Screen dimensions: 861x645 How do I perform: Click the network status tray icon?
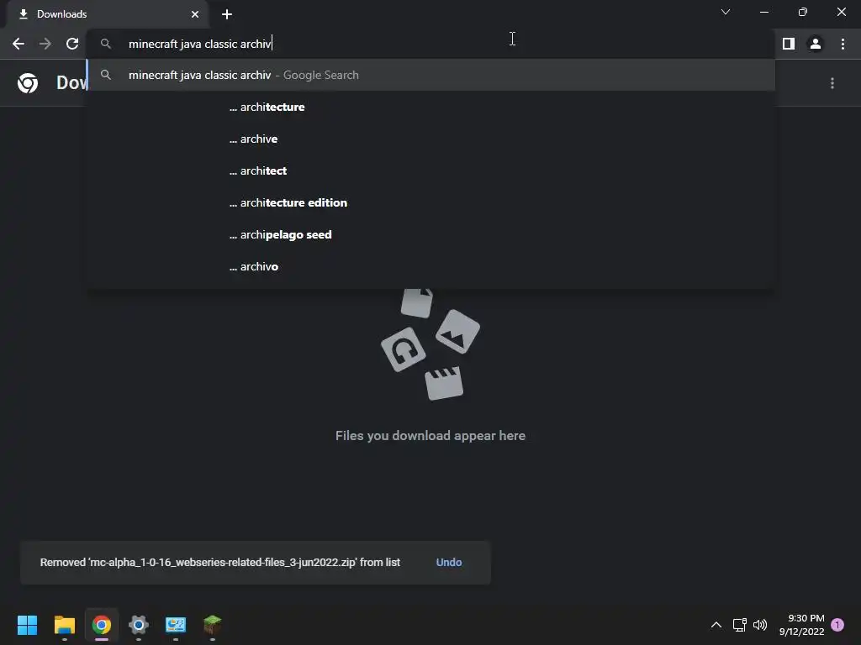(x=739, y=625)
